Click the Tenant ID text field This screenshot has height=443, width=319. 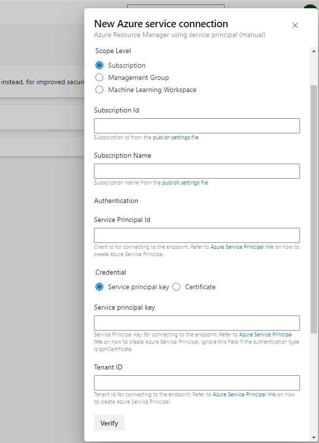pyautogui.click(x=197, y=383)
